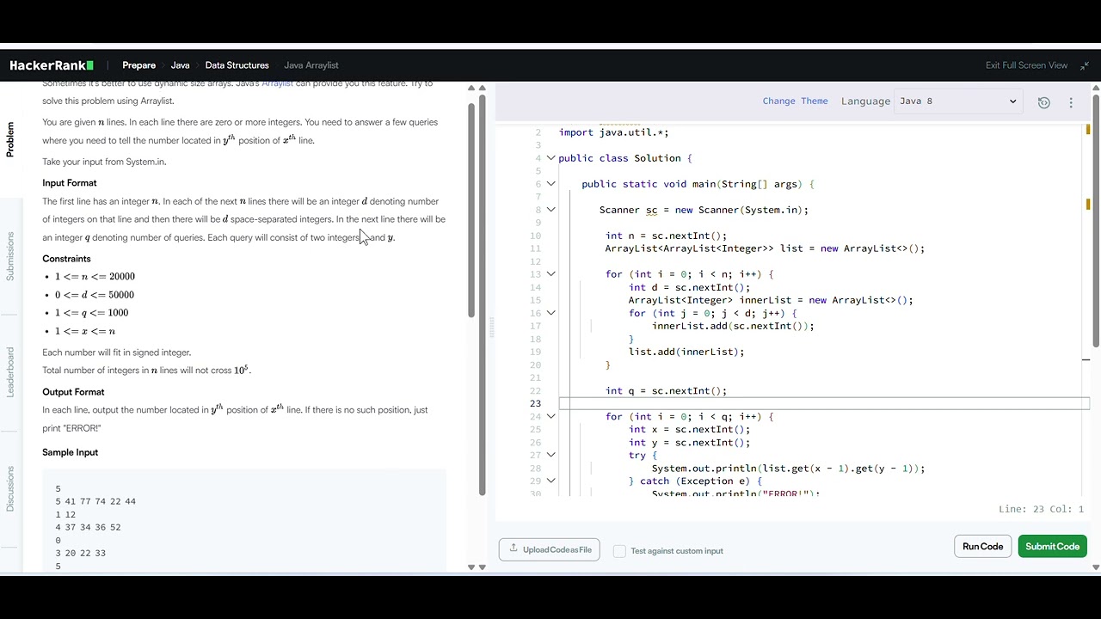This screenshot has height=619, width=1101.
Task: Open the Java Arraylist breadcrumb
Action: tap(311, 65)
